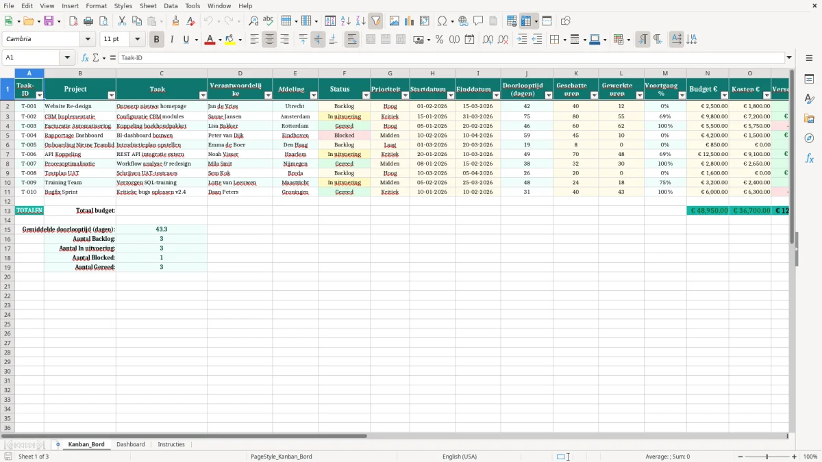Click the Save document icon
Screen dimensions: 822x462
(x=49, y=21)
